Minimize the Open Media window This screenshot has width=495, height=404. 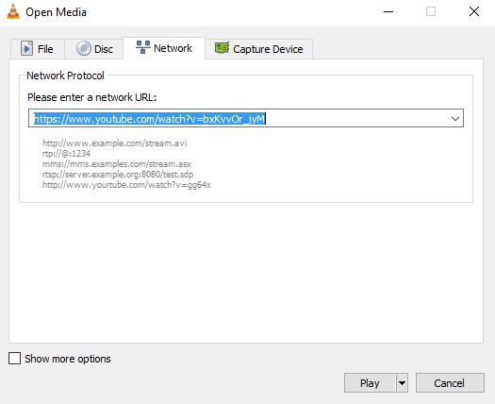(x=388, y=12)
